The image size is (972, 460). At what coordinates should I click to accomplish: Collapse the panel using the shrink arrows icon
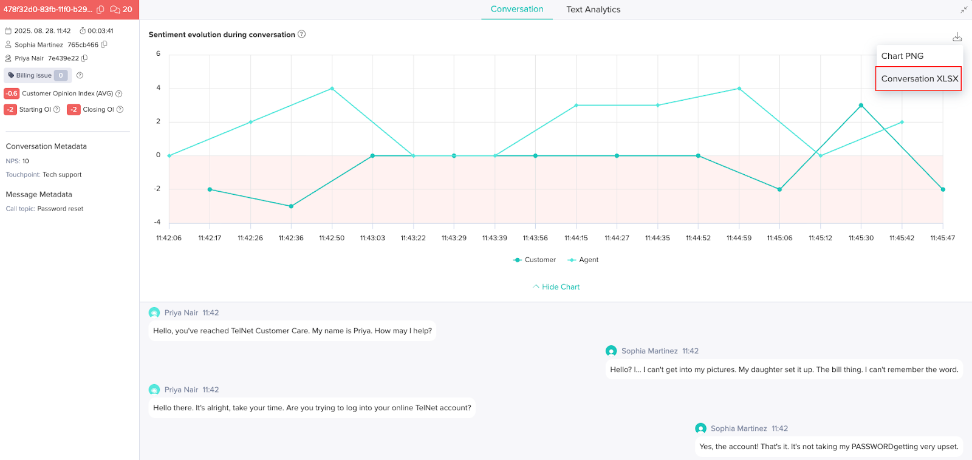(x=963, y=10)
